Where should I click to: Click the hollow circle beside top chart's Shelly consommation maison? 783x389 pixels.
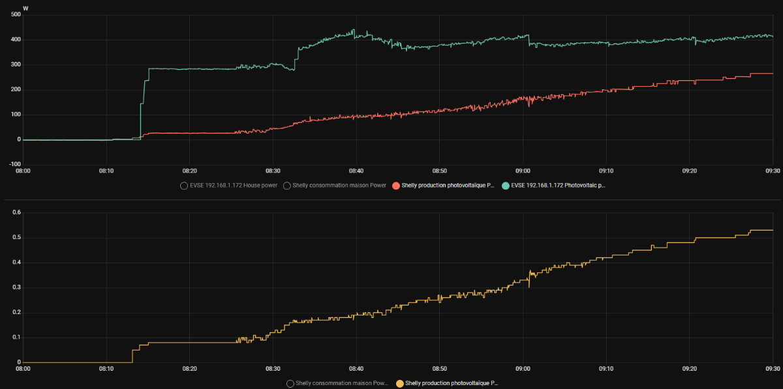click(286, 186)
